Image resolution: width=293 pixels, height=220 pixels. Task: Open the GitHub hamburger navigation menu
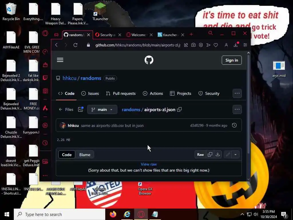point(60,60)
